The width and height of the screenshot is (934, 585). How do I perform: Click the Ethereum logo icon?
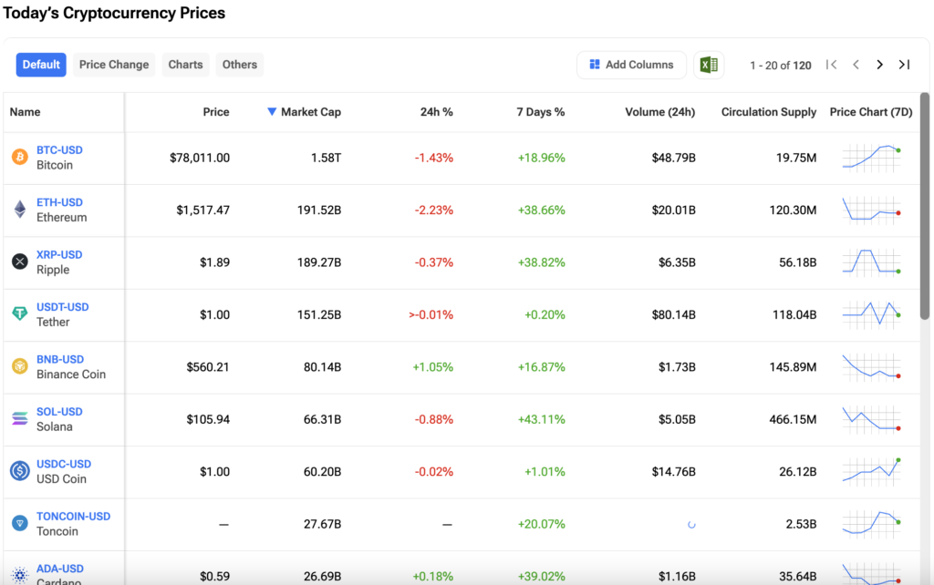point(20,210)
